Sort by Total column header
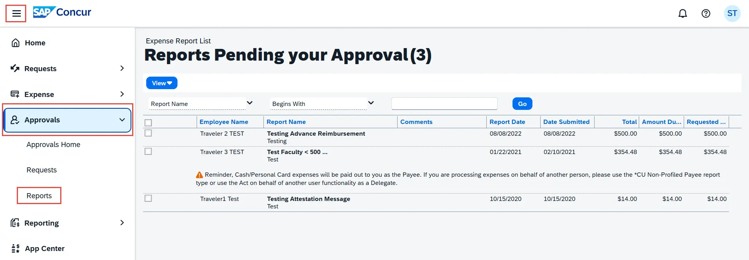This screenshot has width=749, height=260. [629, 122]
